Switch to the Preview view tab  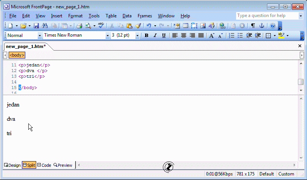click(63, 165)
